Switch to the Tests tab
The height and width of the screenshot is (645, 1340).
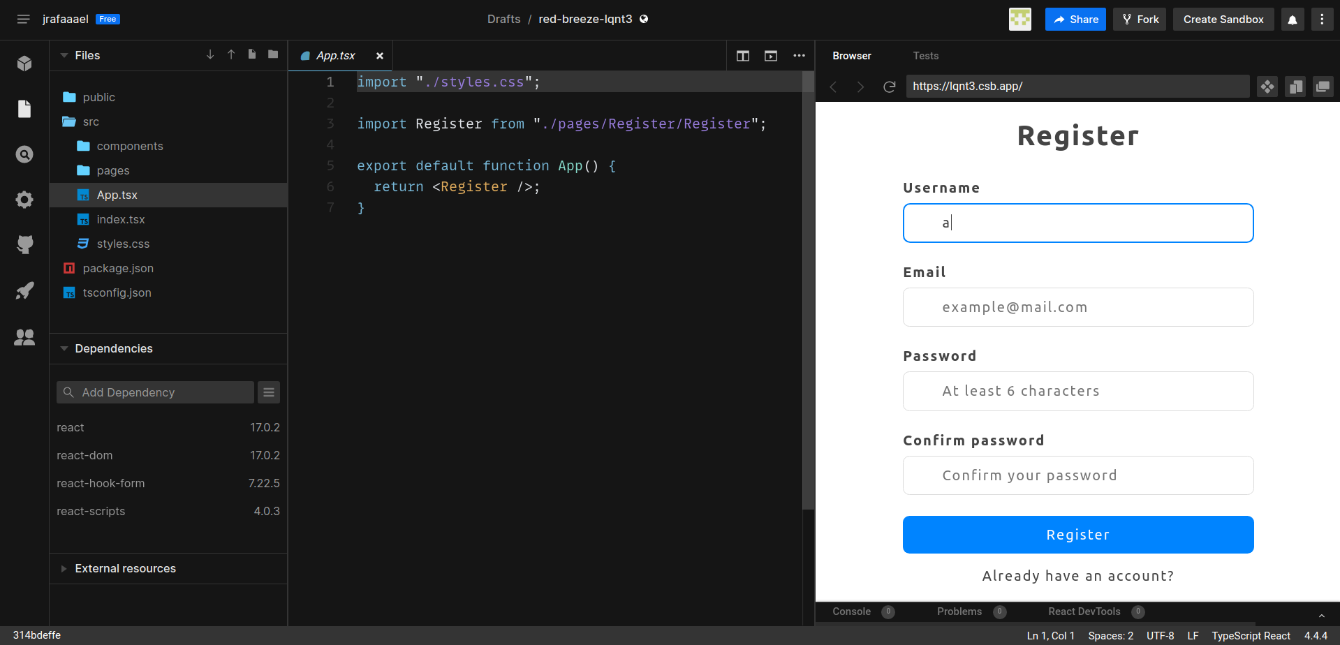[926, 55]
